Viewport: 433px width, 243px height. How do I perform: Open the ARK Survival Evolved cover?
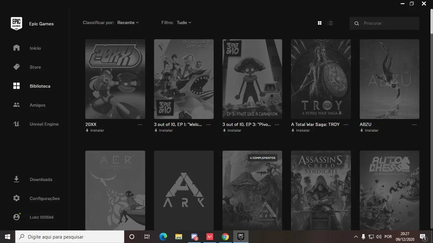[x=252, y=190]
